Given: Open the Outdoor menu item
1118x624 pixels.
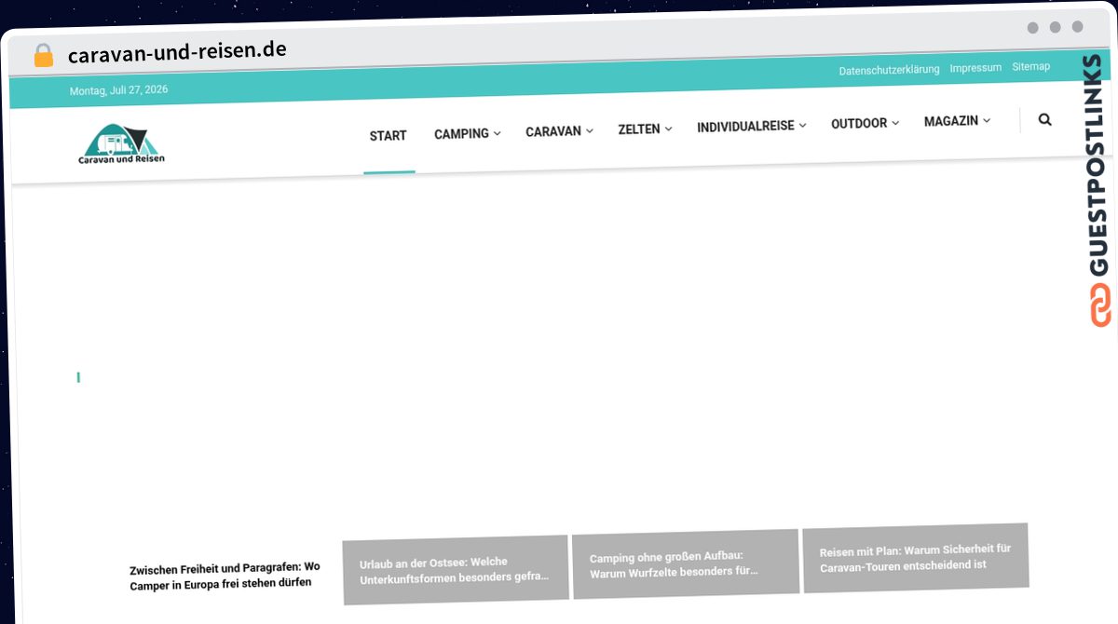Looking at the screenshot, I should 859,123.
